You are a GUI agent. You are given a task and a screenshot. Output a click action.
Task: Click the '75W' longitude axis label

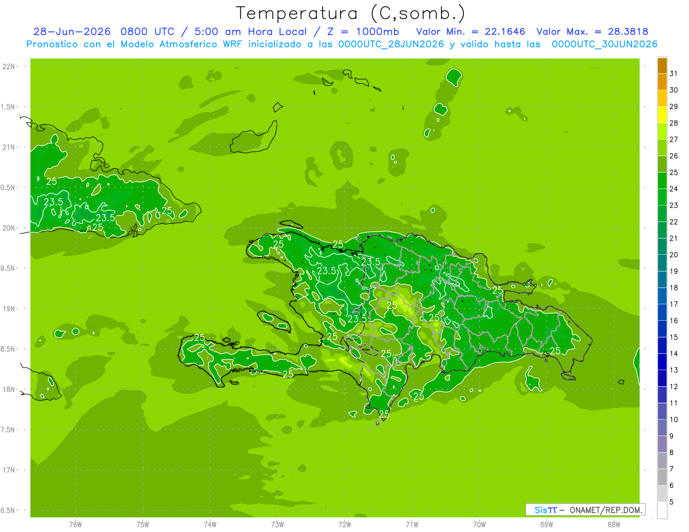142,524
